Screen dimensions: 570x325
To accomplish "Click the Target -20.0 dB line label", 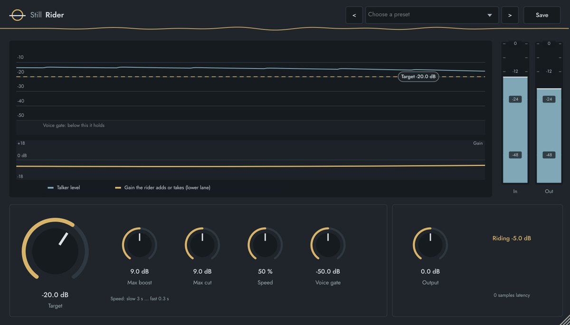I will [418, 77].
